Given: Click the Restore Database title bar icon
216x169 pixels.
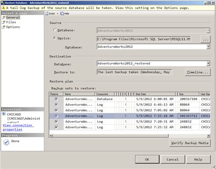Looking at the screenshot, I should coord(3,3).
